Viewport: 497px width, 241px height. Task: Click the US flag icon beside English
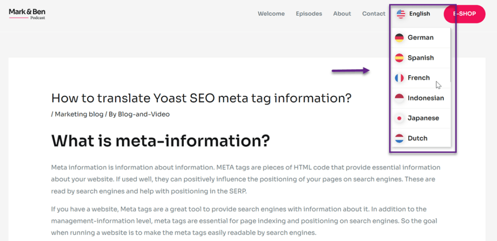click(401, 14)
